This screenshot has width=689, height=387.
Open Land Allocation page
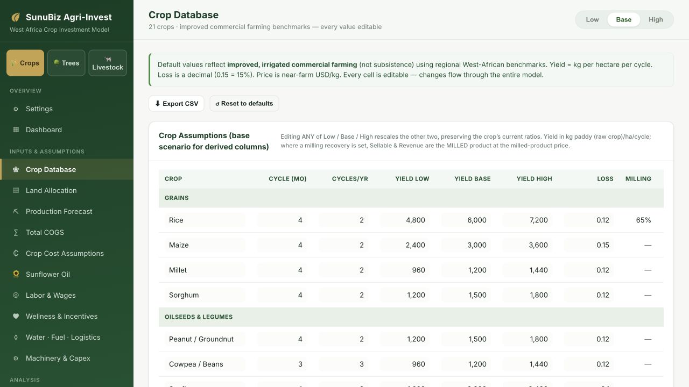click(x=67, y=191)
